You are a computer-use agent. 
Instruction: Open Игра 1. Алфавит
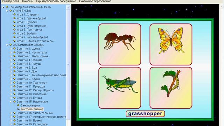pos(28,15)
